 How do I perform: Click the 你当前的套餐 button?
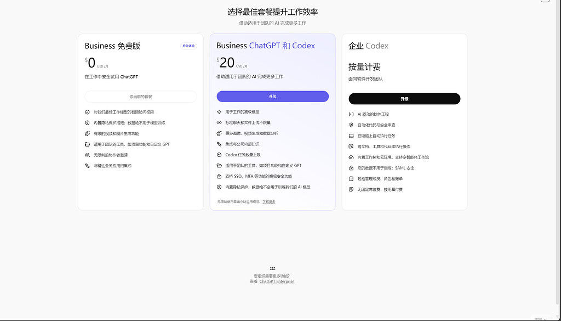point(141,97)
